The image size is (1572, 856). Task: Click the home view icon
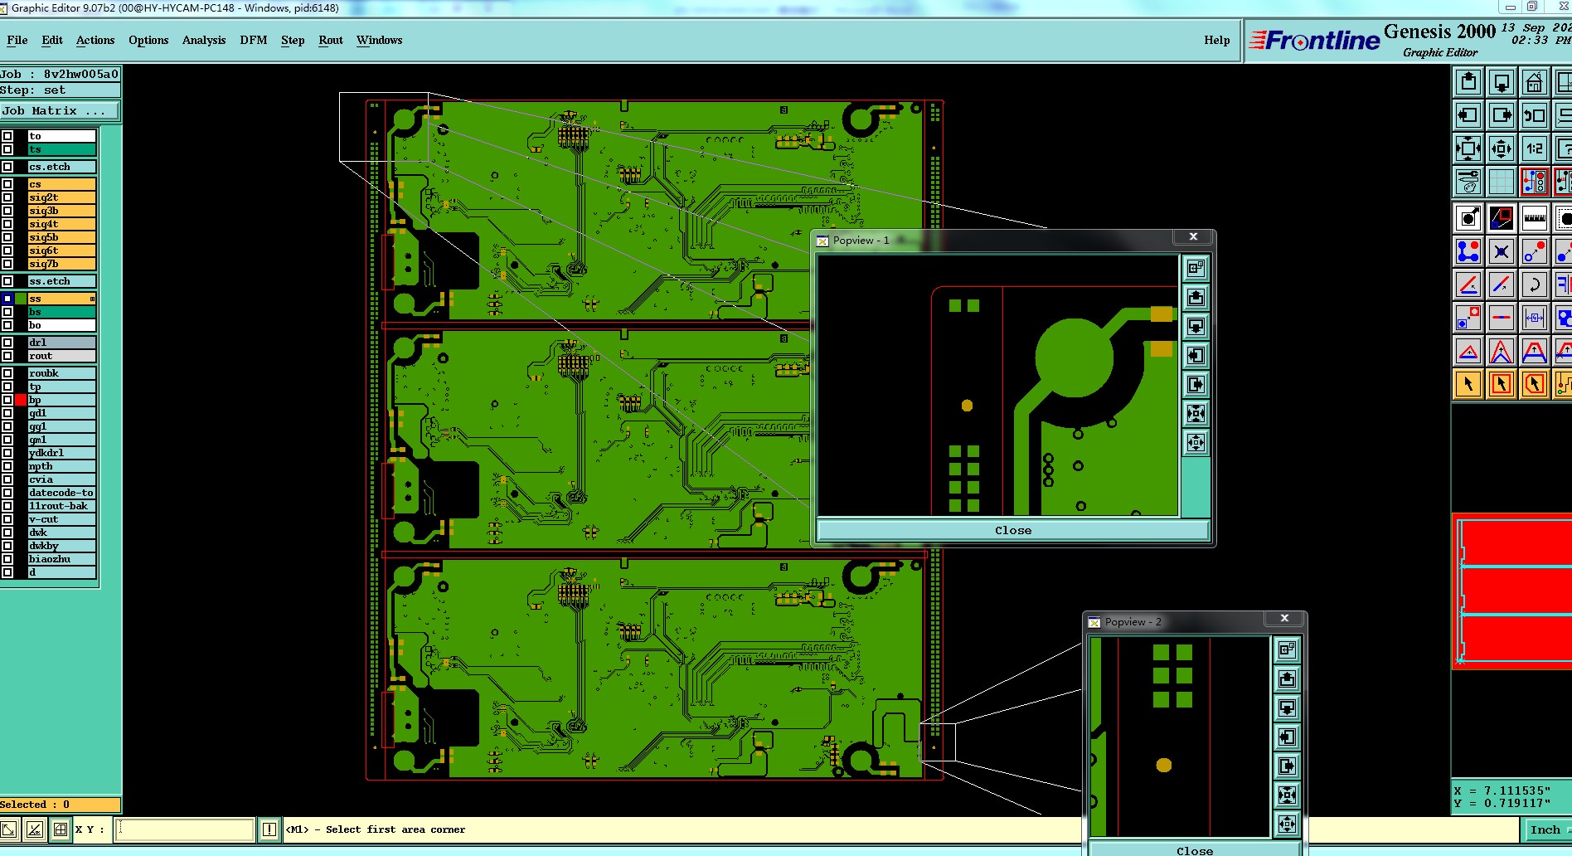pyautogui.click(x=1535, y=82)
